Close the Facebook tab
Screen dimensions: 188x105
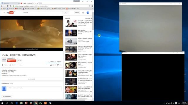19,3
